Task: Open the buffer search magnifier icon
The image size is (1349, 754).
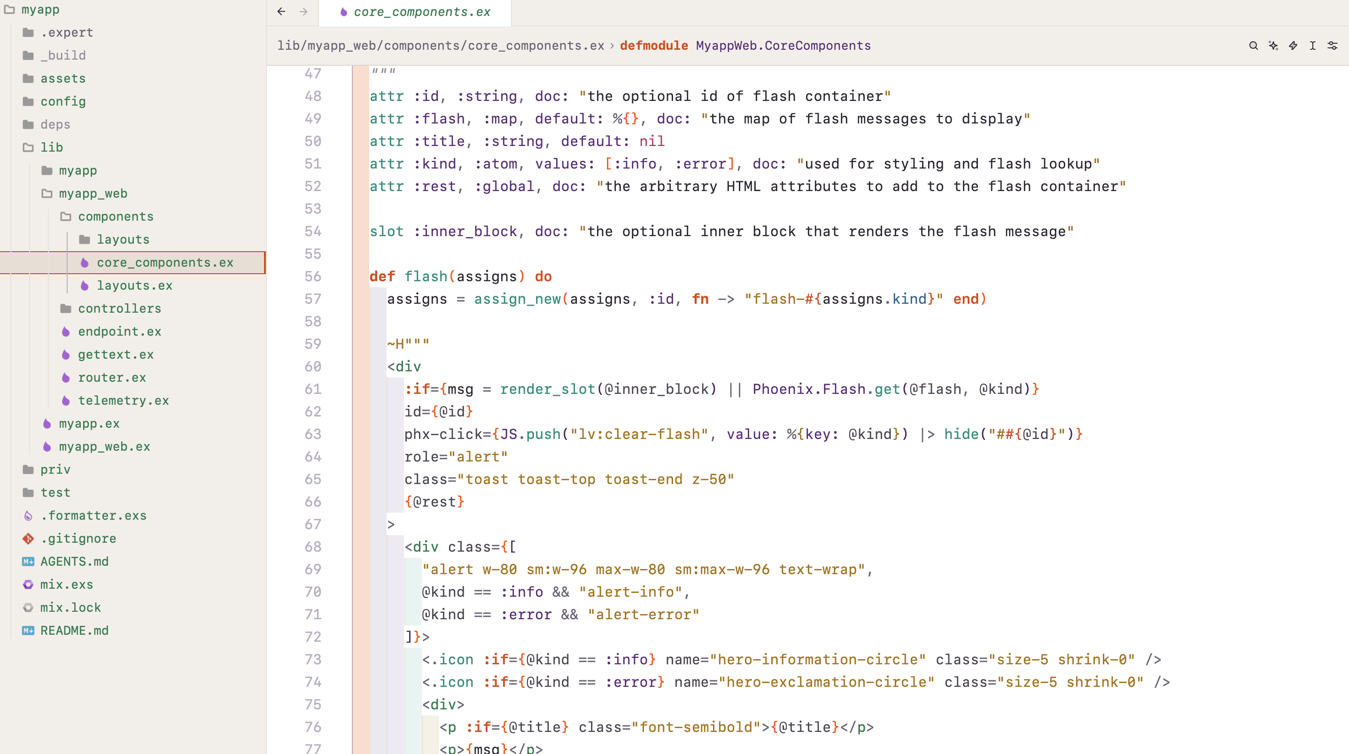Action: point(1253,46)
